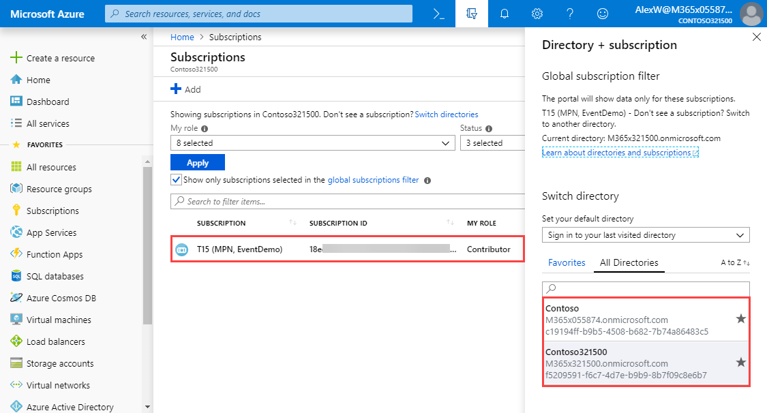
Task: Switch to the Favorites tab
Action: click(x=567, y=262)
